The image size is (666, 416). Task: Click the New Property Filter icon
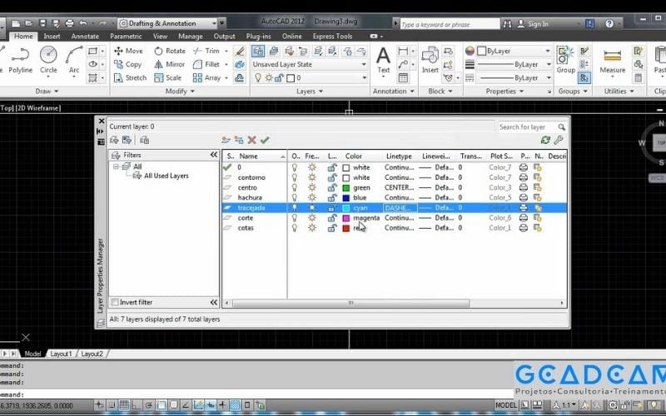(x=114, y=140)
